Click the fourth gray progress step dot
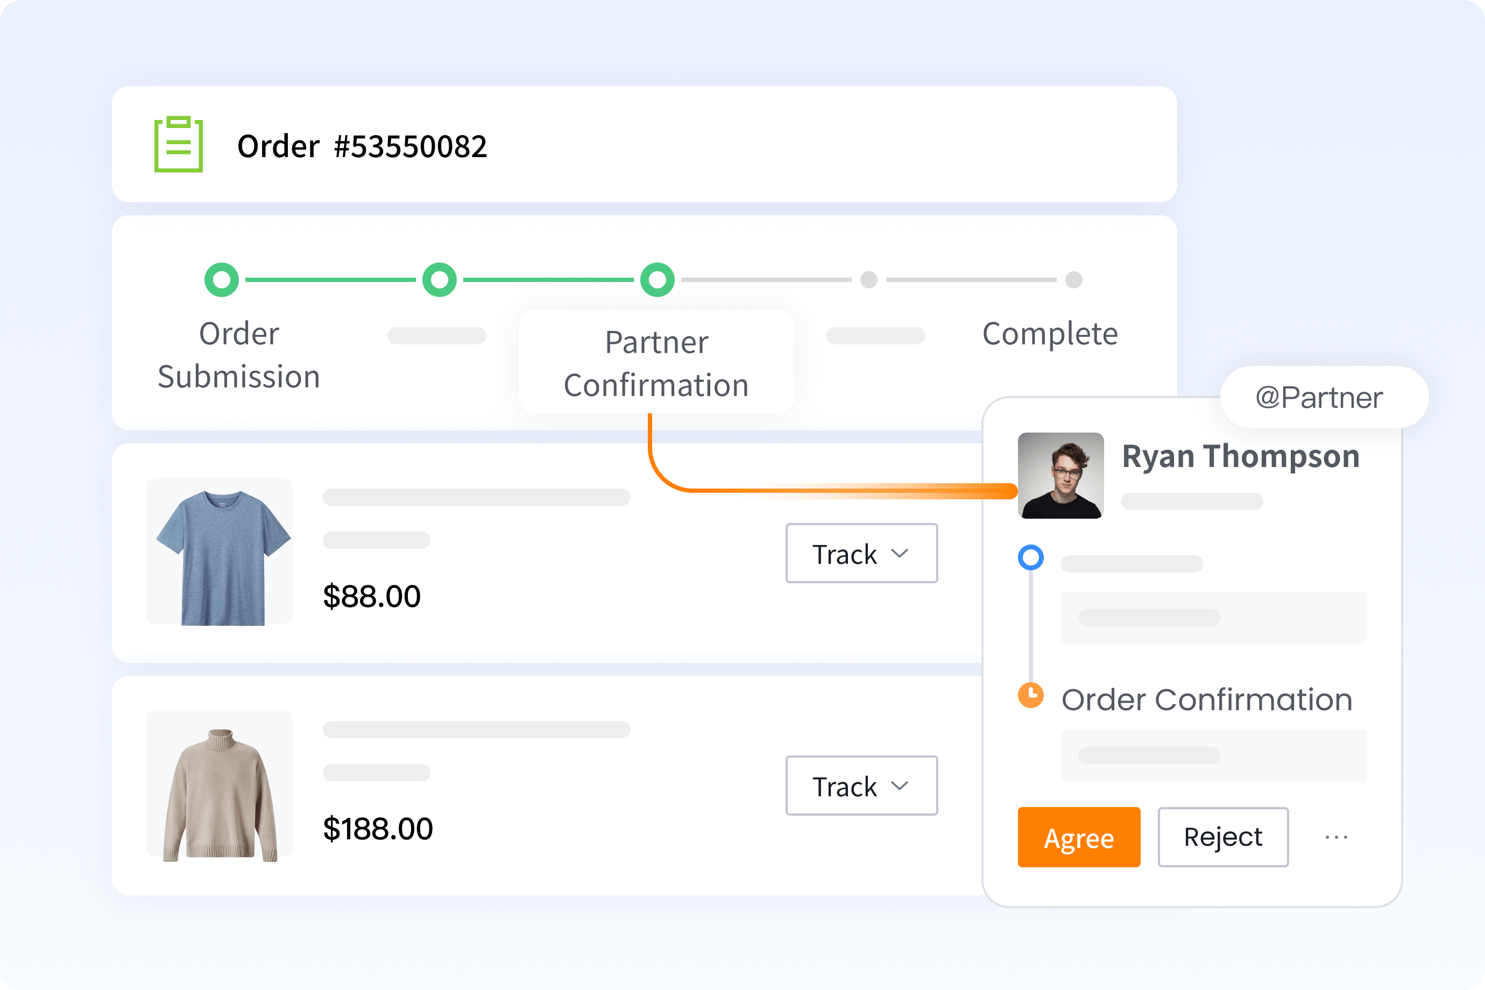Viewport: 1485px width, 990px height. coord(869,280)
